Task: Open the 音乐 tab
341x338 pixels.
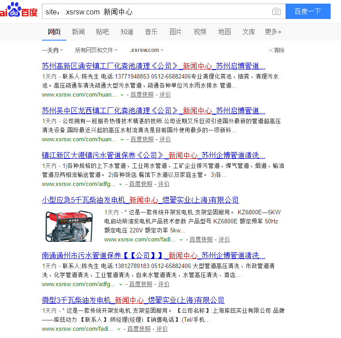Action: (151, 32)
